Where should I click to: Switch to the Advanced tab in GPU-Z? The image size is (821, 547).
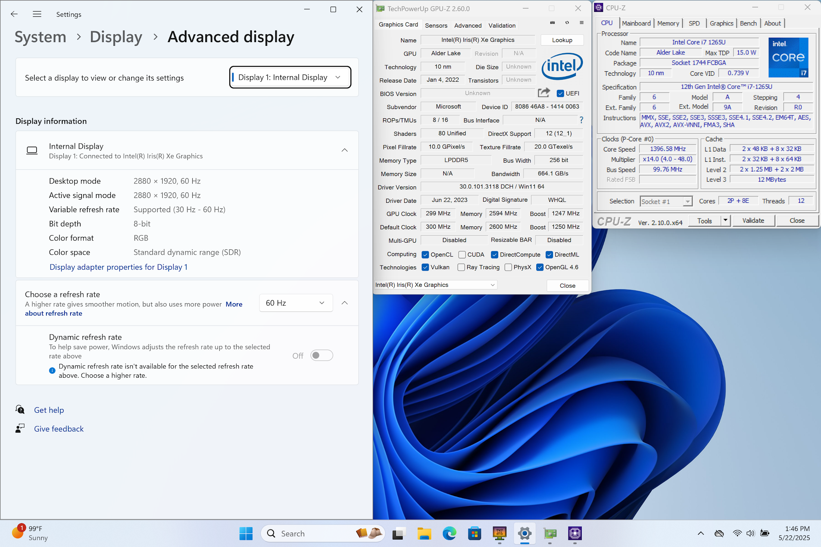tap(468, 25)
